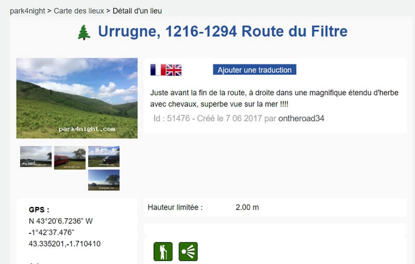View thumbnail with white campervan

36,157
